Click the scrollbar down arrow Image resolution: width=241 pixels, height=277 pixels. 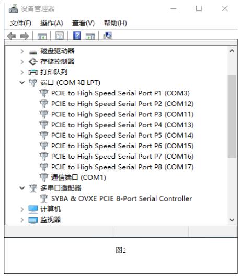[x=232, y=220]
